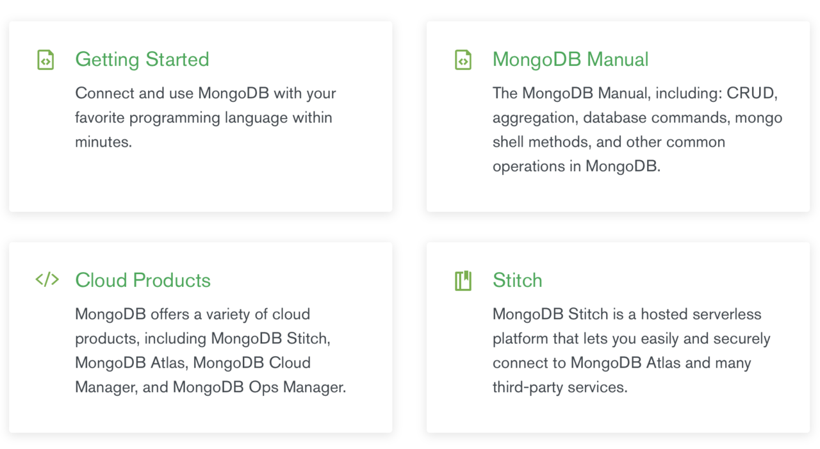The height and width of the screenshot is (449, 820).
Task: Click the Getting Started code file icon
Action: point(45,60)
